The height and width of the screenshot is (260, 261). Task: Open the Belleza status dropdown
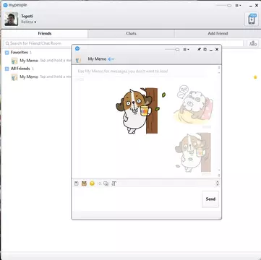[29, 22]
